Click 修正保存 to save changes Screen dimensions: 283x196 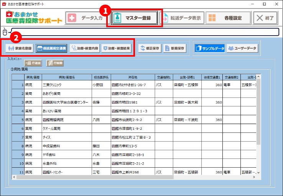pyautogui.click(x=150, y=48)
